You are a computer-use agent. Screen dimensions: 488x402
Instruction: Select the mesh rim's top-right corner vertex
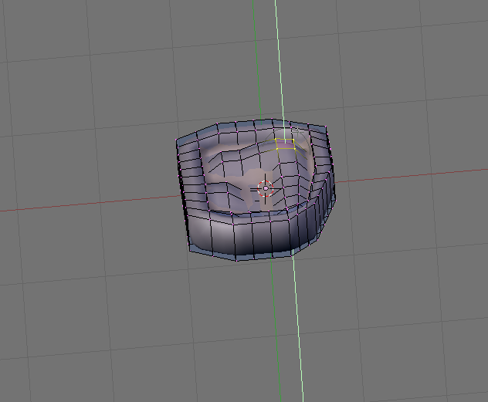[326, 127]
